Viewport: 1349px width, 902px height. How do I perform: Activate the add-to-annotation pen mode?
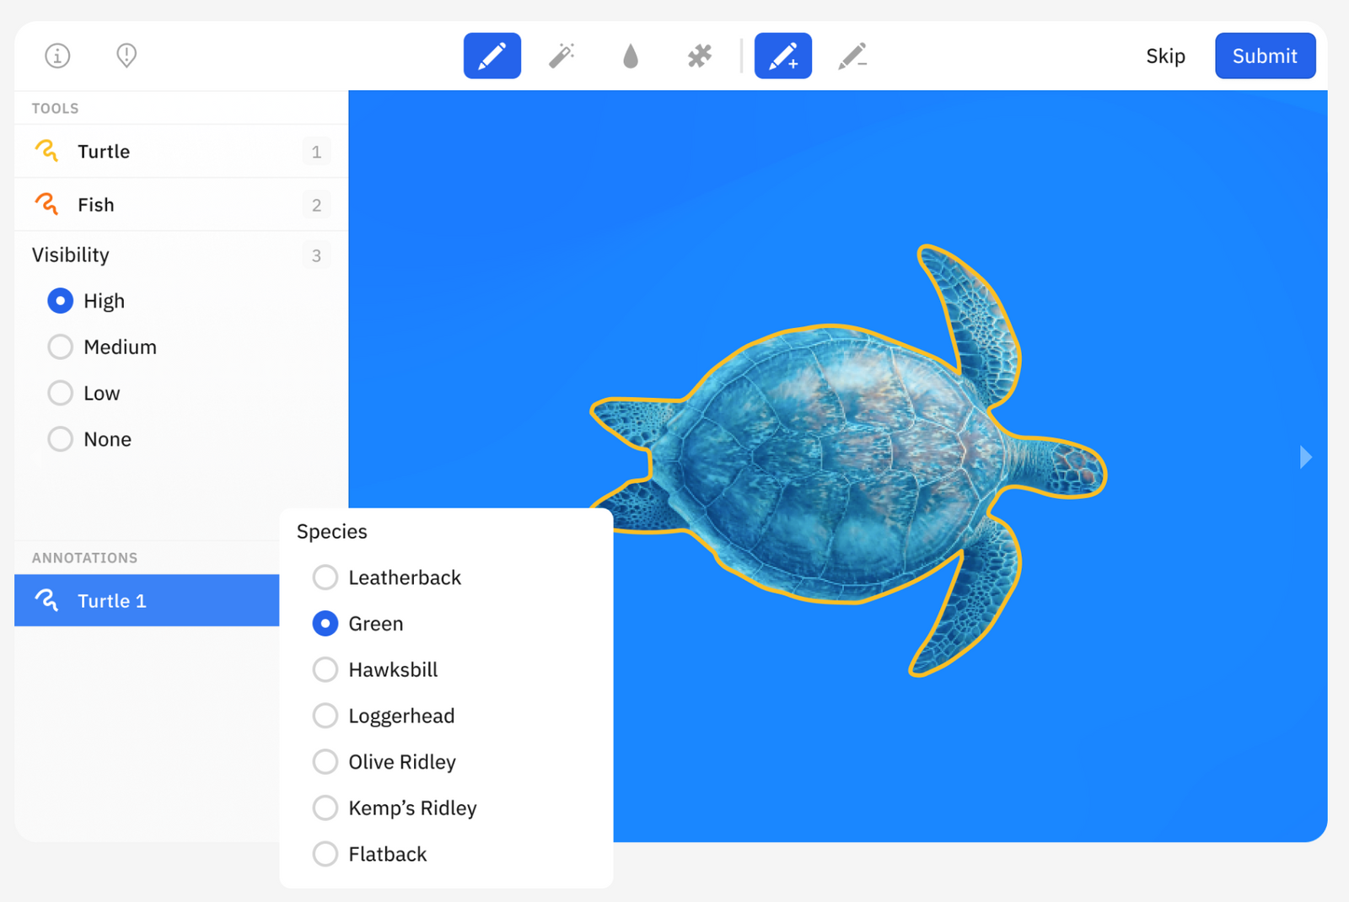782,56
